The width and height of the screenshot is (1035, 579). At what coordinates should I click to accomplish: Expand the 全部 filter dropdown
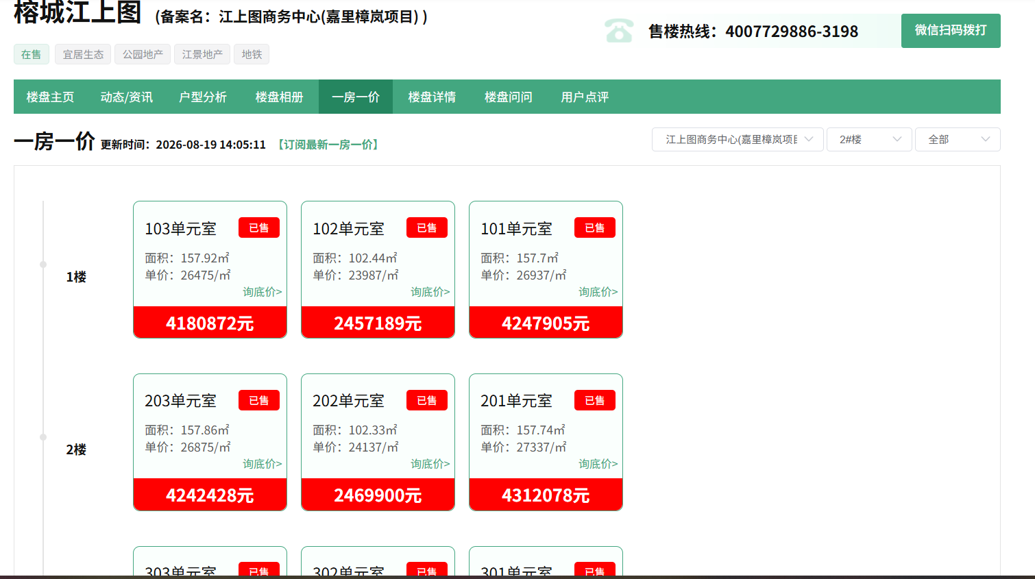pyautogui.click(x=958, y=140)
